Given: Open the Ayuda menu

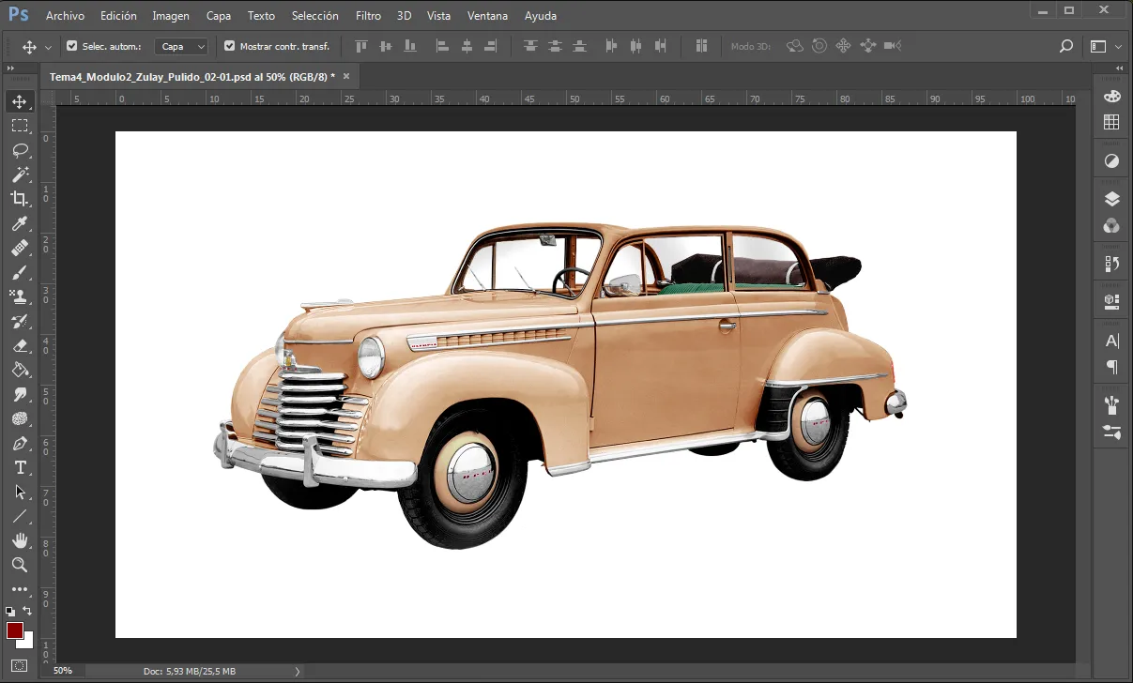Looking at the screenshot, I should click(541, 16).
